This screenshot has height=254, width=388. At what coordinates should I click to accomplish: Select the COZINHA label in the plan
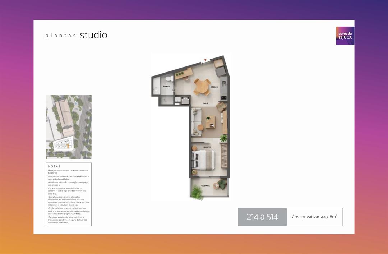pyautogui.click(x=214, y=87)
